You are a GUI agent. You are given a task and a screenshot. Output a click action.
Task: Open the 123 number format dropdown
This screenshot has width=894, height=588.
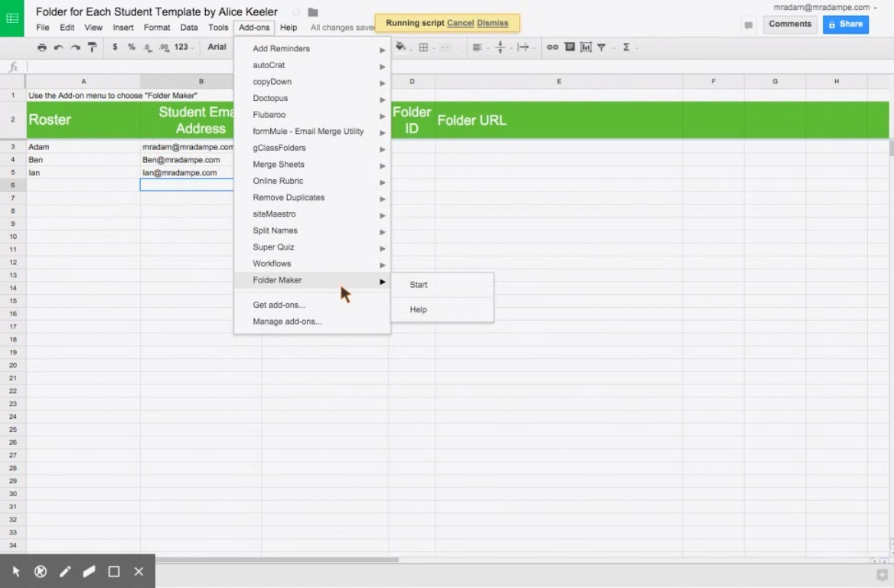pyautogui.click(x=184, y=47)
